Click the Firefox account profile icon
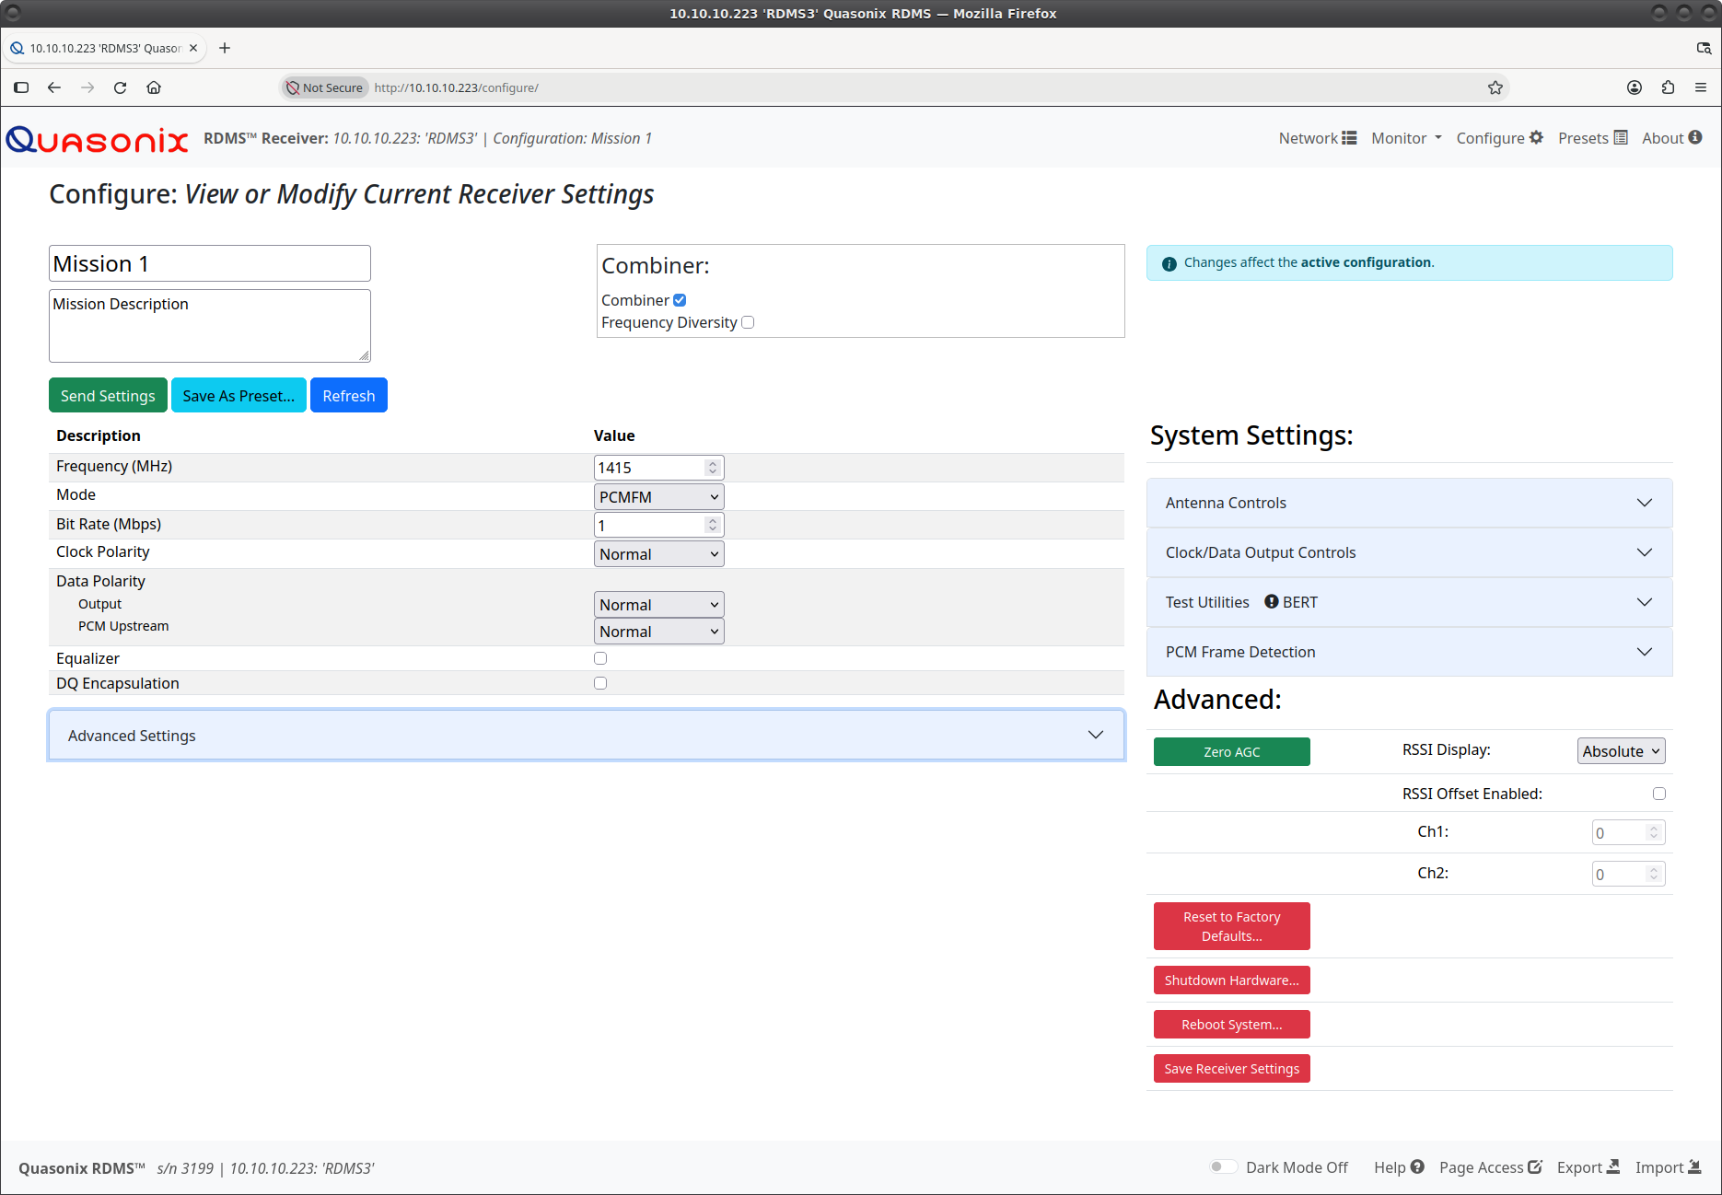This screenshot has width=1722, height=1195. coord(1635,87)
